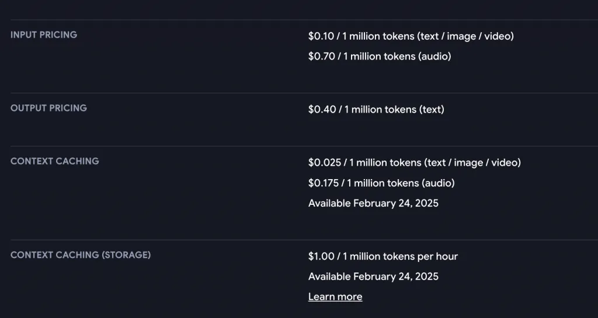Click the divider line above OUTPUT PRICING
598x318 pixels.
(x=299, y=93)
